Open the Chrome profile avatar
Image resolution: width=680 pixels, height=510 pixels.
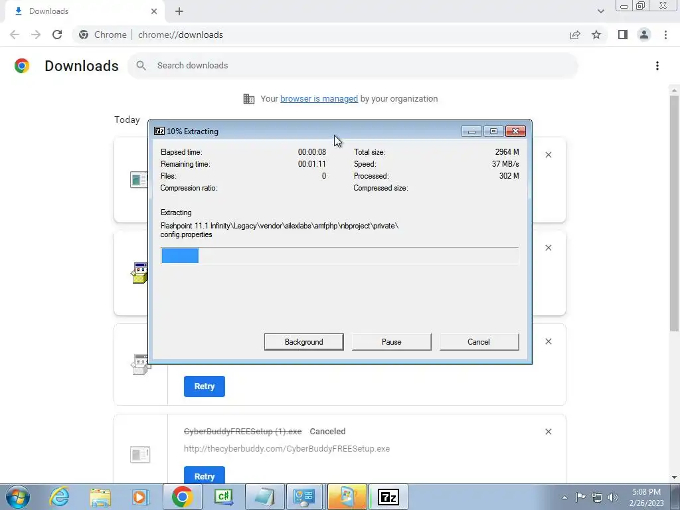(644, 35)
